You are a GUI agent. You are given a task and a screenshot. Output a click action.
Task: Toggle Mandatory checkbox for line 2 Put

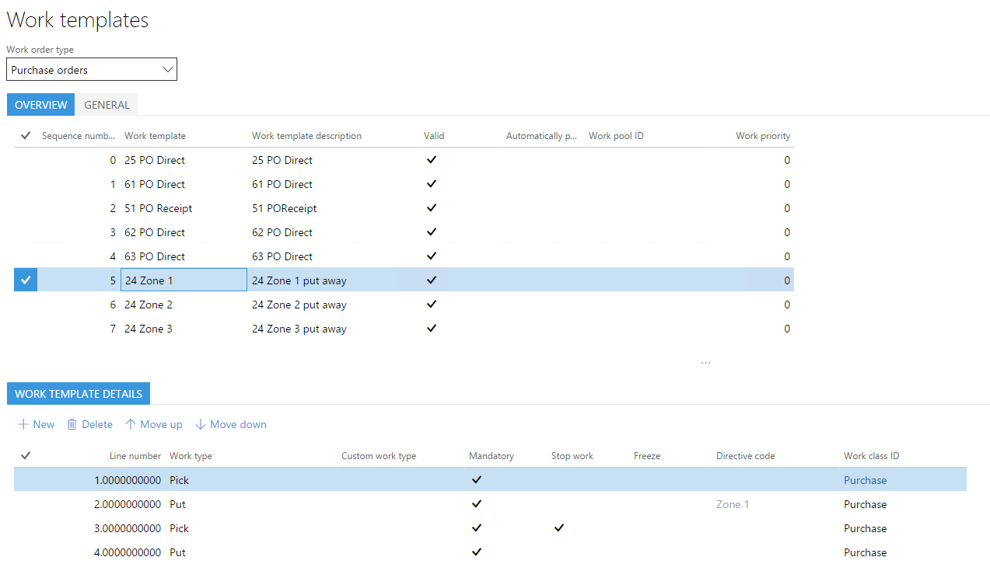pos(477,504)
